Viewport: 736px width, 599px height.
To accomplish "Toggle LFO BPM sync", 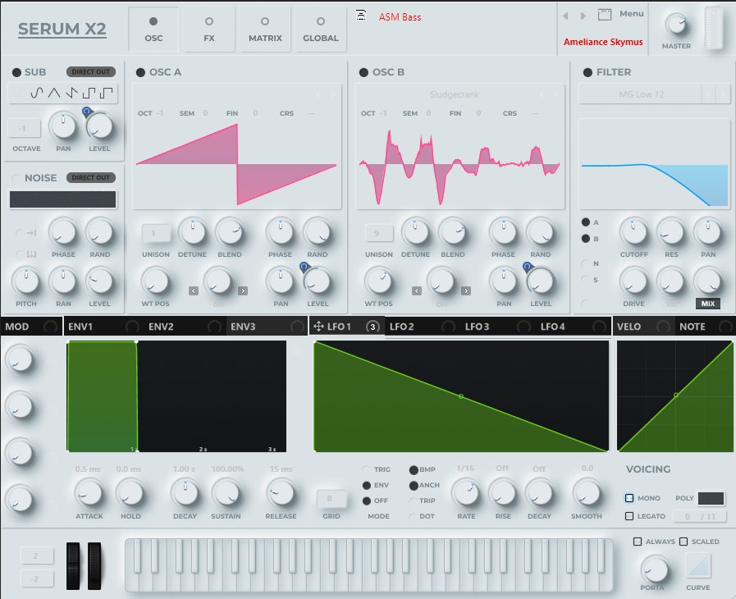I will click(x=414, y=469).
